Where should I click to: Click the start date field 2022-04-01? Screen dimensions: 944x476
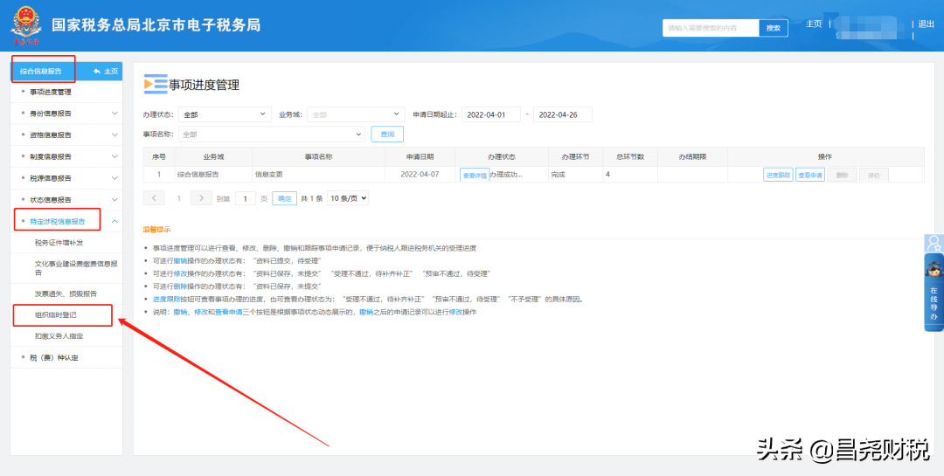tap(490, 114)
